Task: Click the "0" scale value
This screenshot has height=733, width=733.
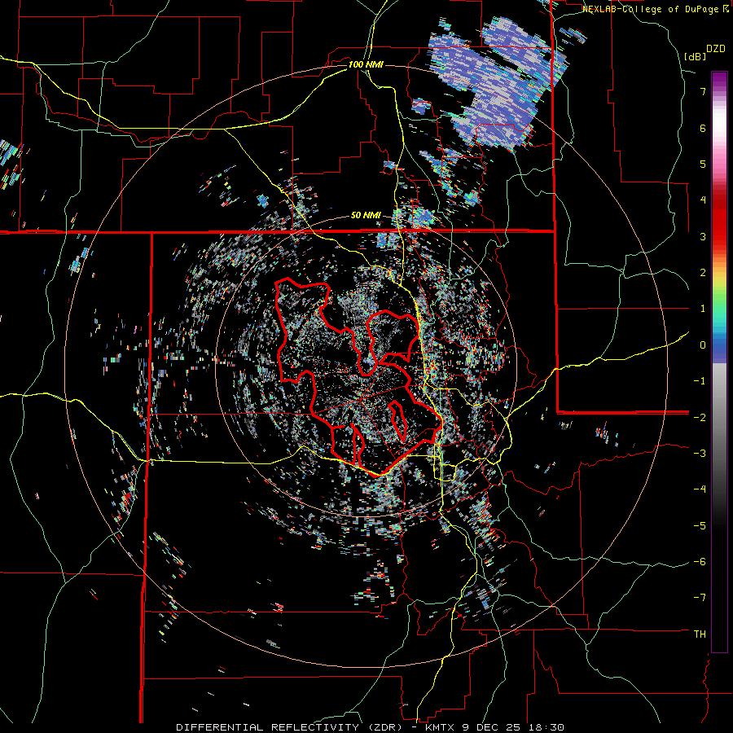Action: 703,345
